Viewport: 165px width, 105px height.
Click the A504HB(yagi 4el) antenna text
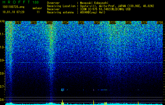pos(93,12)
